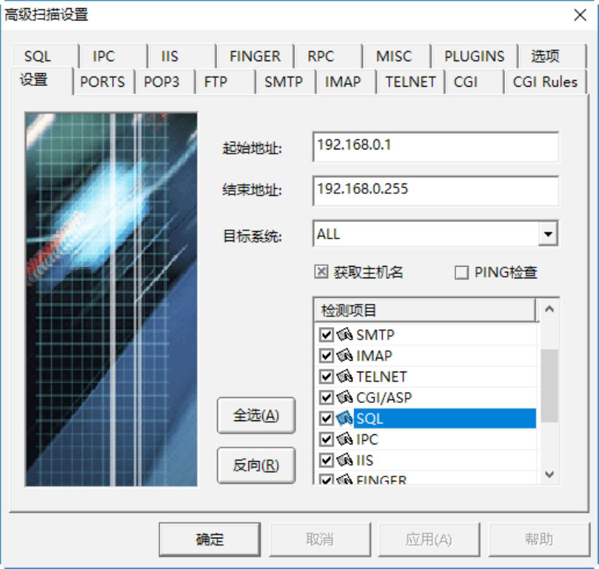599x569 pixels.
Task: Toggle the 获取主机名 checkbox
Action: point(321,272)
